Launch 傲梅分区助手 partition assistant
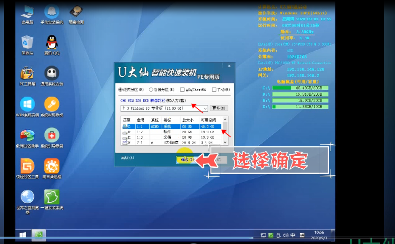Viewport: 395px width, 244px height. pos(27,138)
